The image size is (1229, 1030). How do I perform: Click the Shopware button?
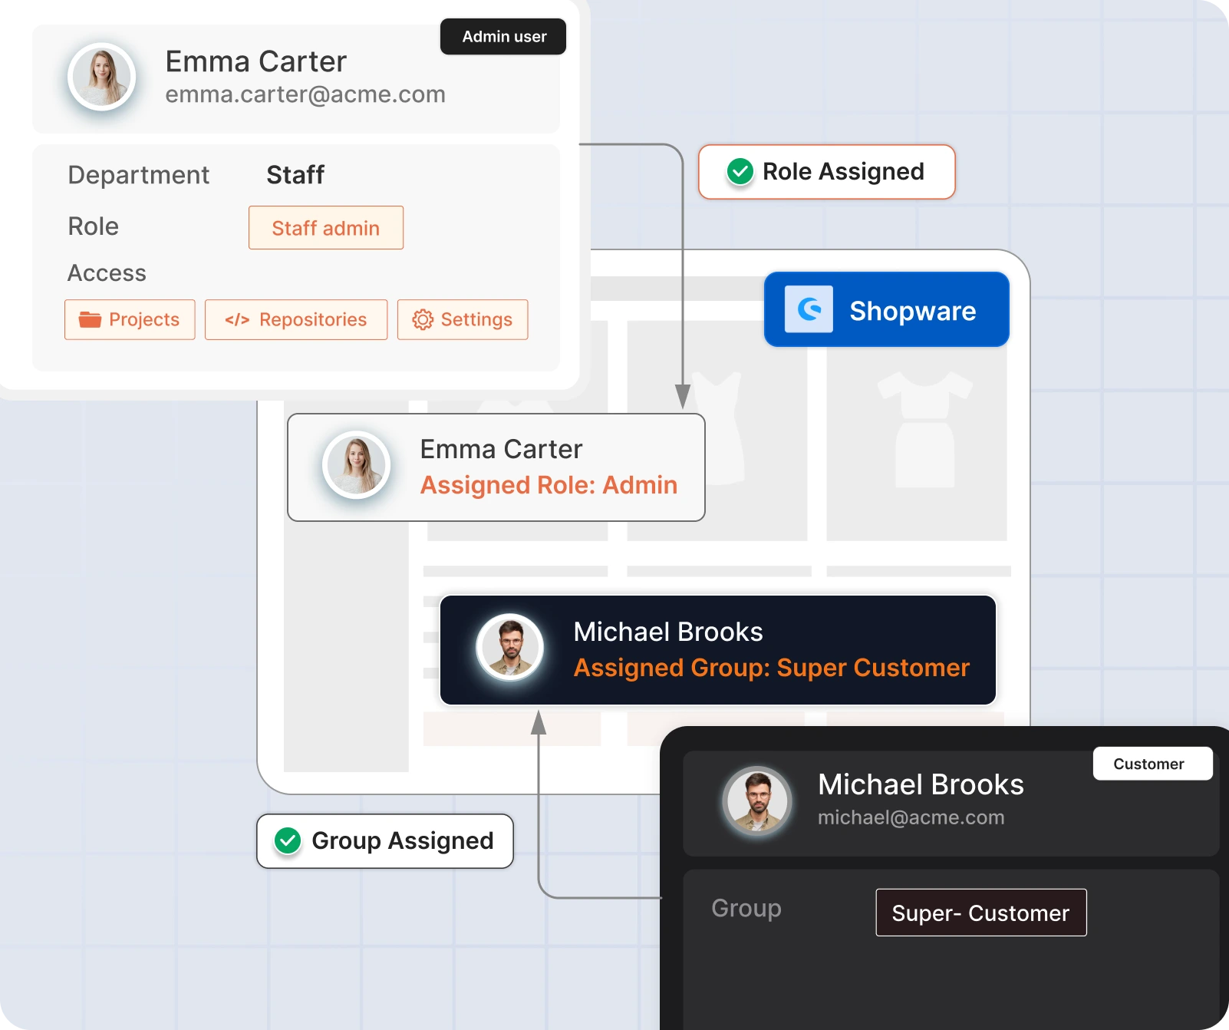tap(887, 309)
